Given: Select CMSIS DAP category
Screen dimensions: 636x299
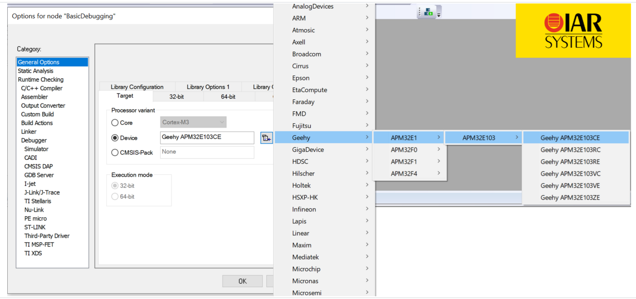Looking at the screenshot, I should coord(38,166).
